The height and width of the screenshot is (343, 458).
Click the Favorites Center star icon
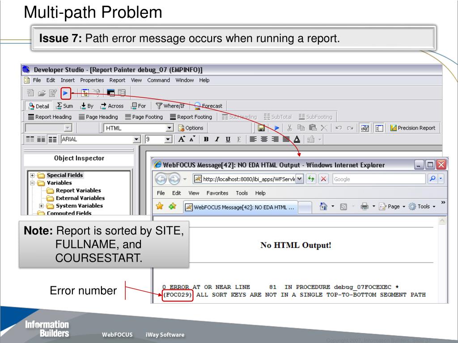tap(160, 206)
